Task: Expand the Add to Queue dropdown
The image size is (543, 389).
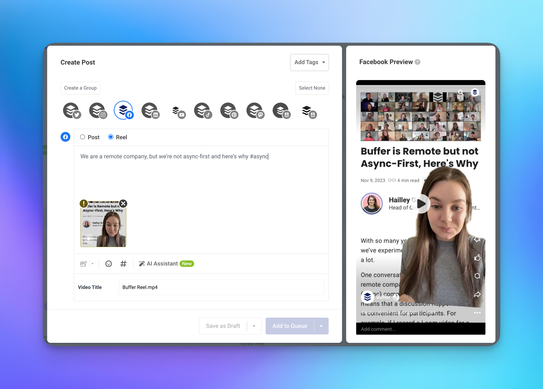Action: (x=321, y=326)
